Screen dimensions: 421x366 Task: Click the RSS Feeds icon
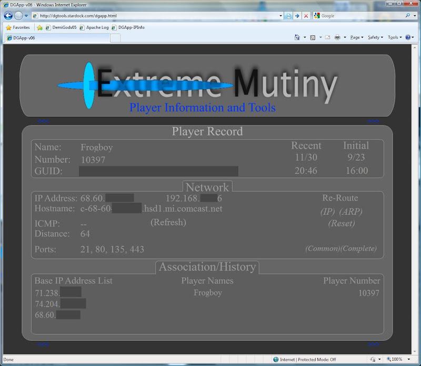[x=313, y=37]
